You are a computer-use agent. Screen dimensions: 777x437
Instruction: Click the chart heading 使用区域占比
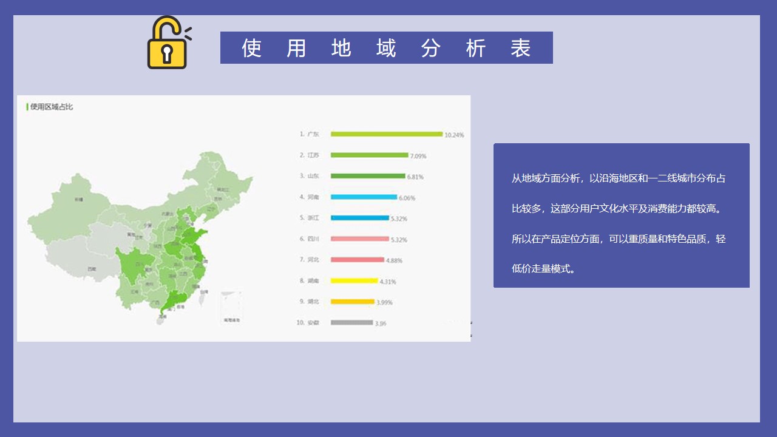(52, 107)
